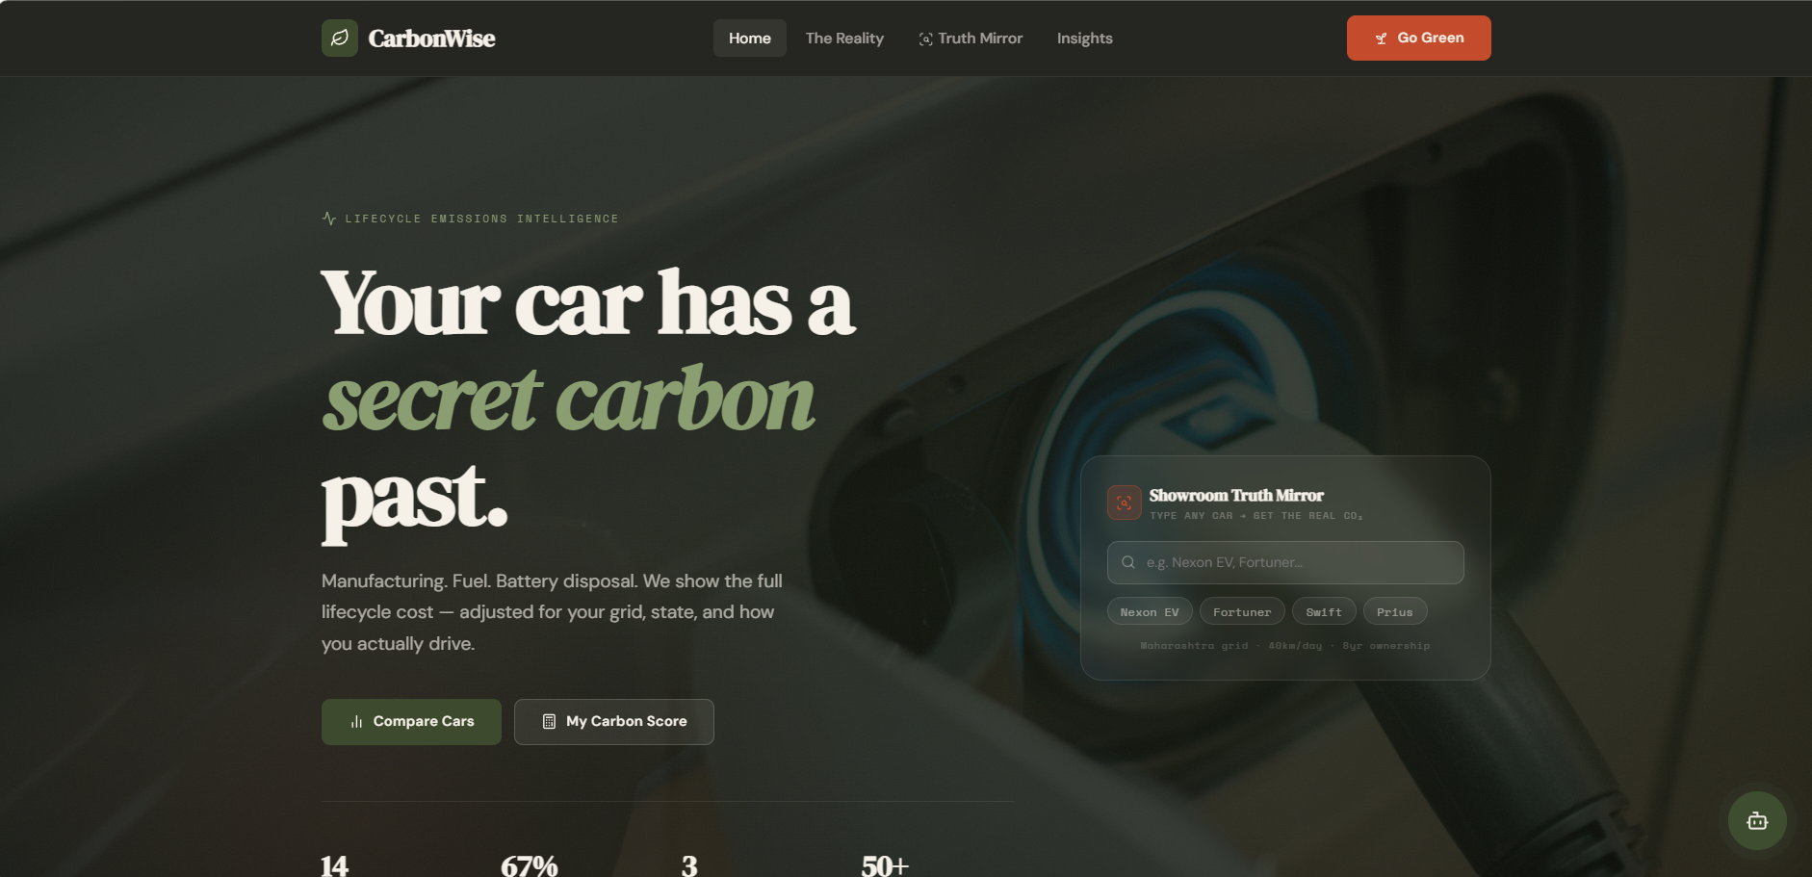Open The Reality nav item

[x=844, y=39]
